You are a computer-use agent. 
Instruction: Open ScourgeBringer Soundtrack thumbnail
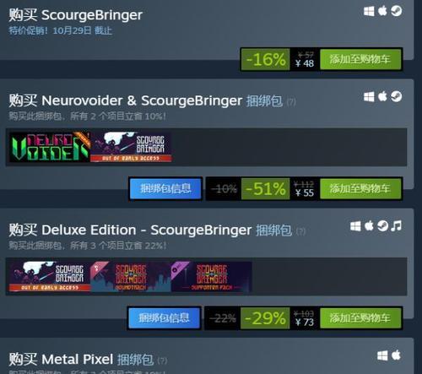131,277
